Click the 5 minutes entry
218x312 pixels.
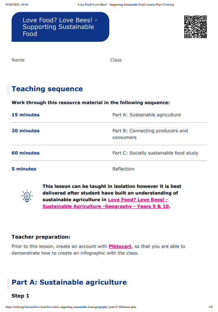pyautogui.click(x=24, y=169)
